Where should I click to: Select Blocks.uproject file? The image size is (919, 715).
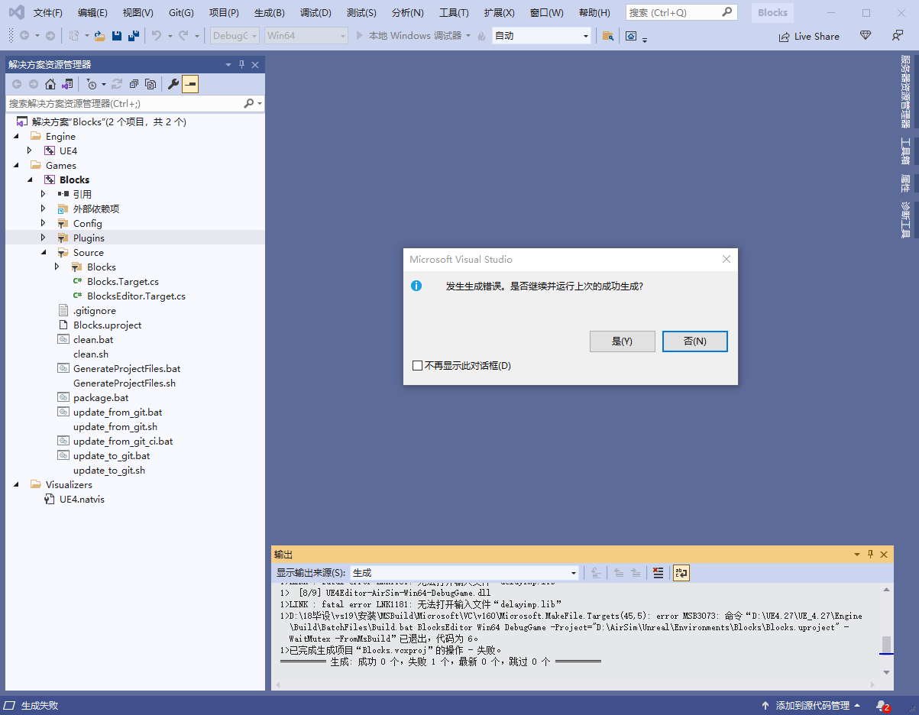[107, 325]
